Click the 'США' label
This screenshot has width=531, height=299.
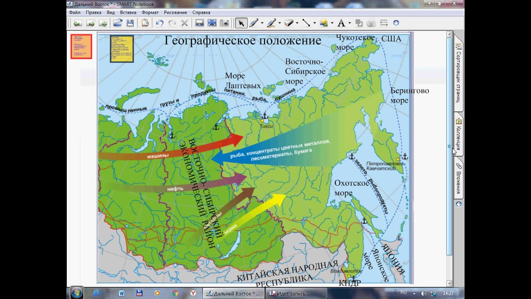click(x=391, y=39)
